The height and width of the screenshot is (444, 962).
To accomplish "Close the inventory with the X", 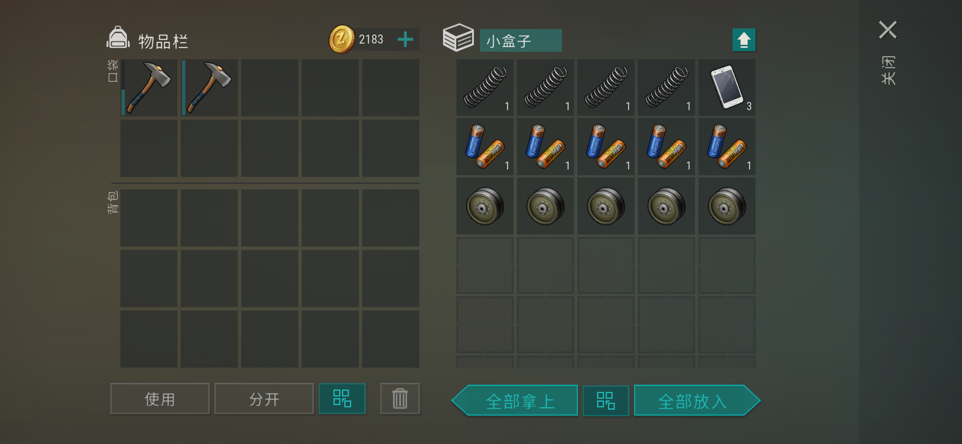I will [887, 30].
